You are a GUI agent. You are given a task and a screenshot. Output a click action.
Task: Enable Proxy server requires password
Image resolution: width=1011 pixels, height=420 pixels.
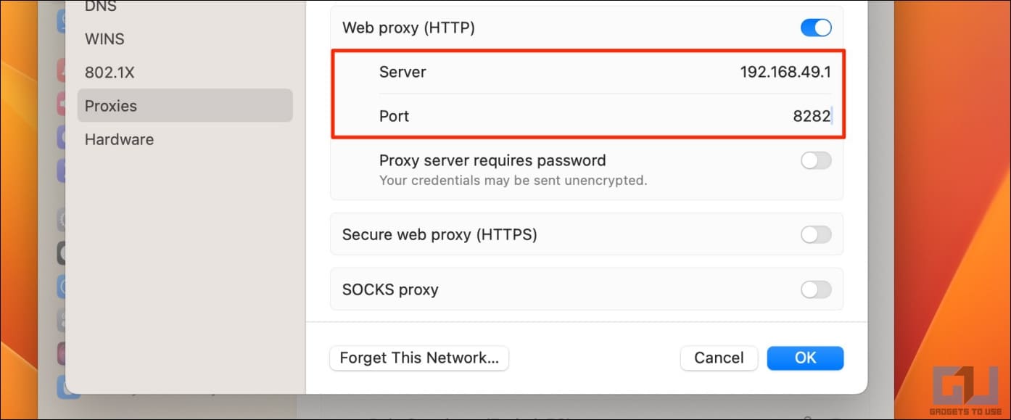point(816,161)
